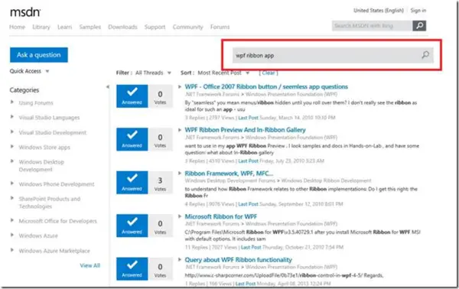Expand the Visual Studio Languages category

[12, 117]
